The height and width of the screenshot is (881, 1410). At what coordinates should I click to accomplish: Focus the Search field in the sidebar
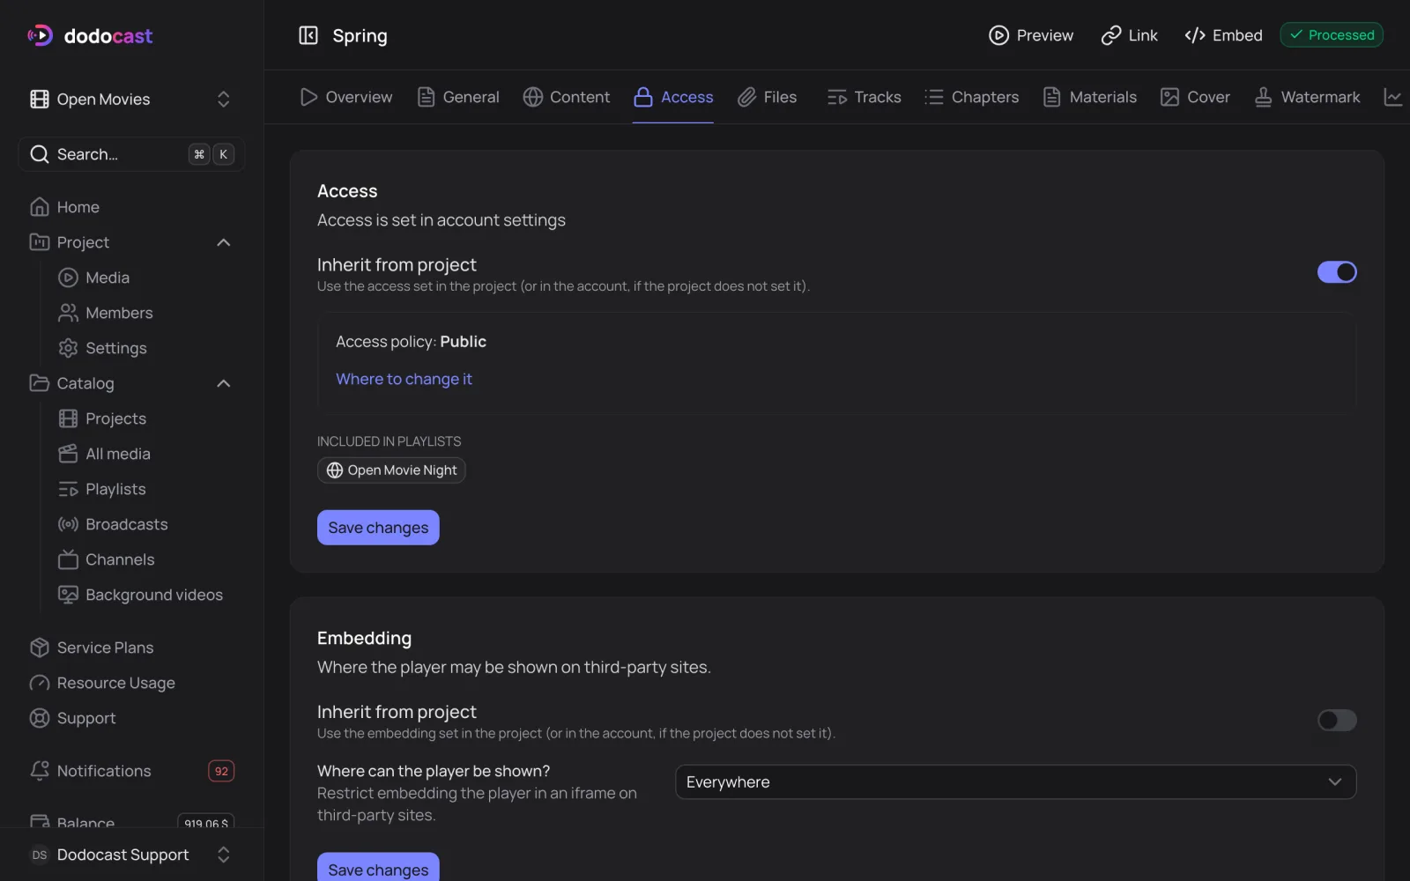pos(131,154)
